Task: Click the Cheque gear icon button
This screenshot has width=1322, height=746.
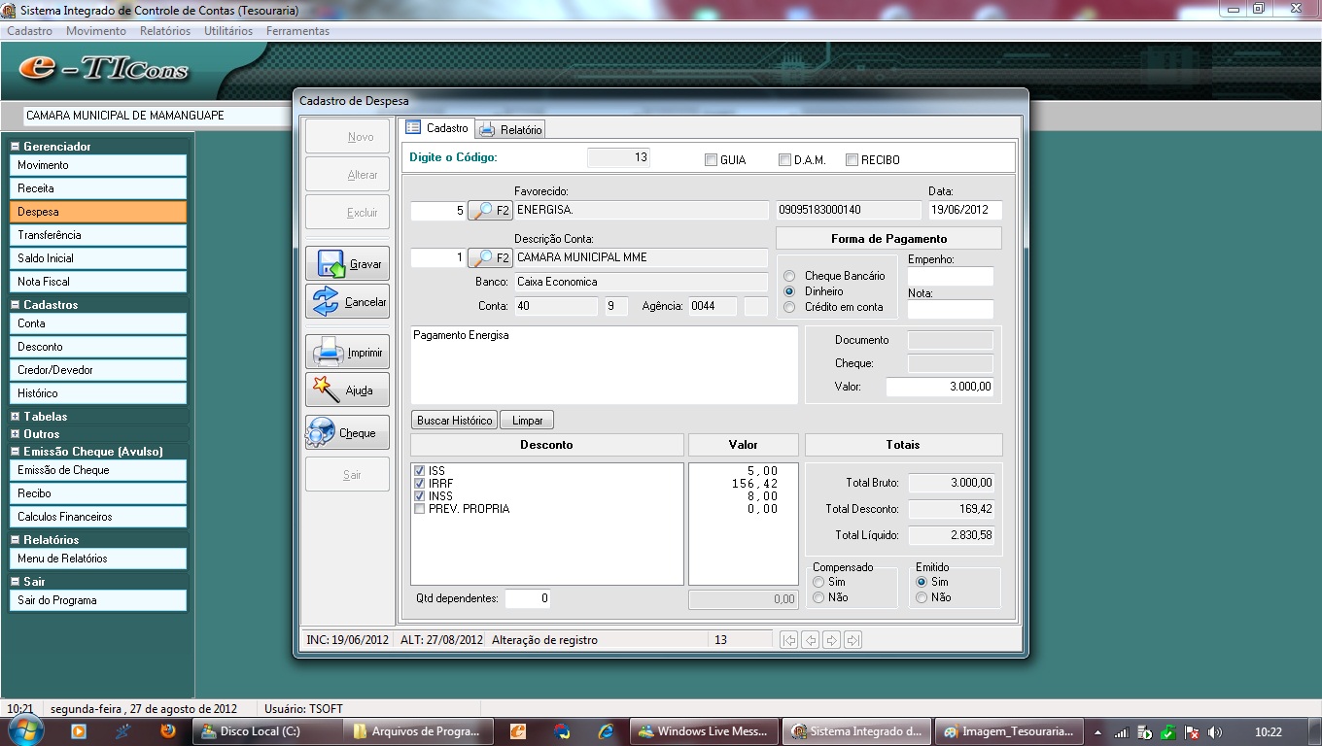Action: [x=322, y=433]
